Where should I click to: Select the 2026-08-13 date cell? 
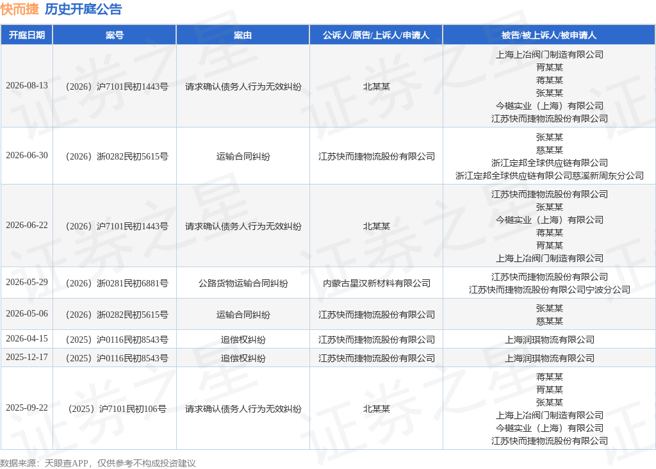(27, 85)
